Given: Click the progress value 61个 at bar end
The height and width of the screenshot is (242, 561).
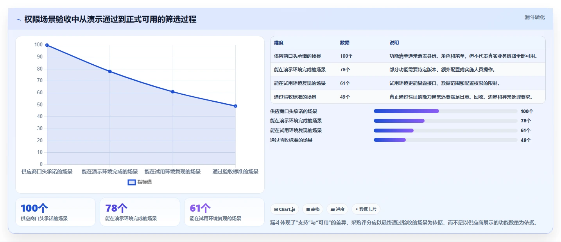Looking at the screenshot, I should coord(526,131).
